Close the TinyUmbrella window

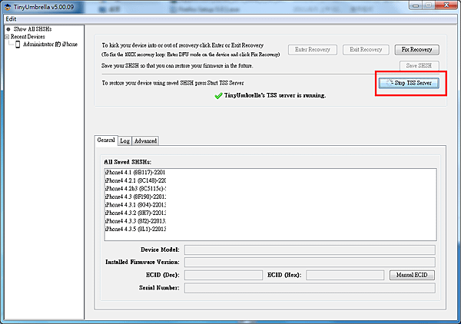(x=446, y=5)
